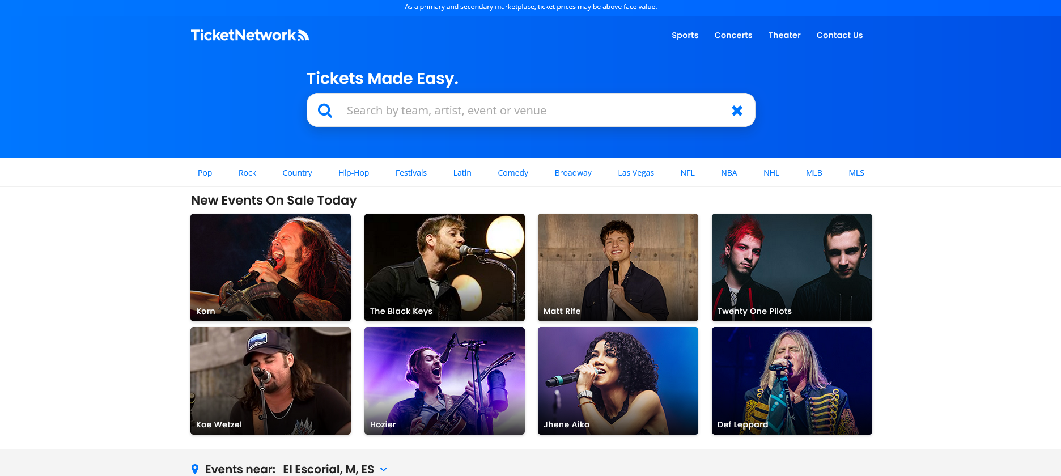Click the sound wave icon beside the logo
This screenshot has width=1061, height=476.
[304, 35]
